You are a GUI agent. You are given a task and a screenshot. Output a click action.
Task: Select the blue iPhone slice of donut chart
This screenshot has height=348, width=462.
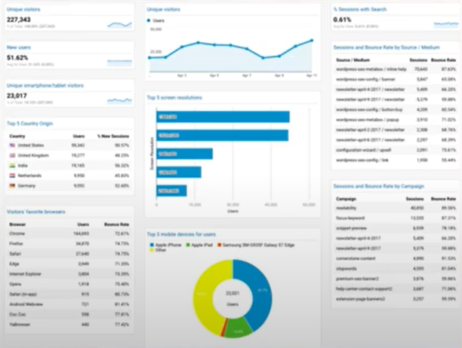point(261,291)
